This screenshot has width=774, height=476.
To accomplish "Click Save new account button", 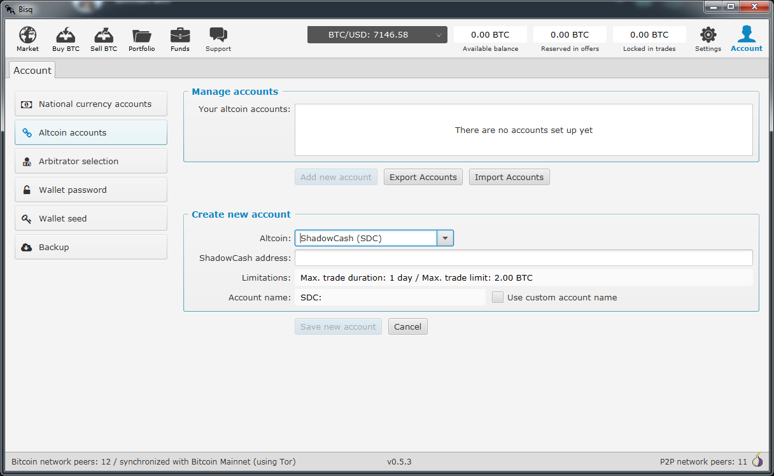I will 338,326.
